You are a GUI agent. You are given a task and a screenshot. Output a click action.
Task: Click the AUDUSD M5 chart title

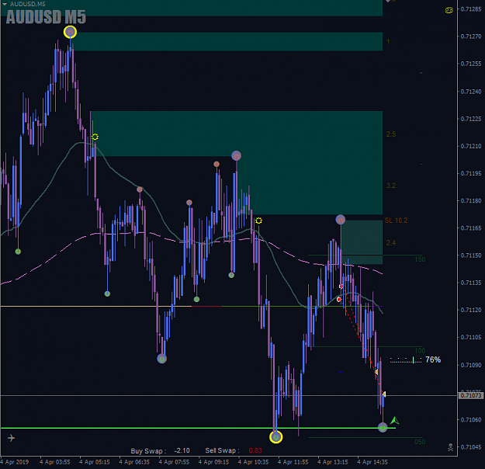[46, 17]
